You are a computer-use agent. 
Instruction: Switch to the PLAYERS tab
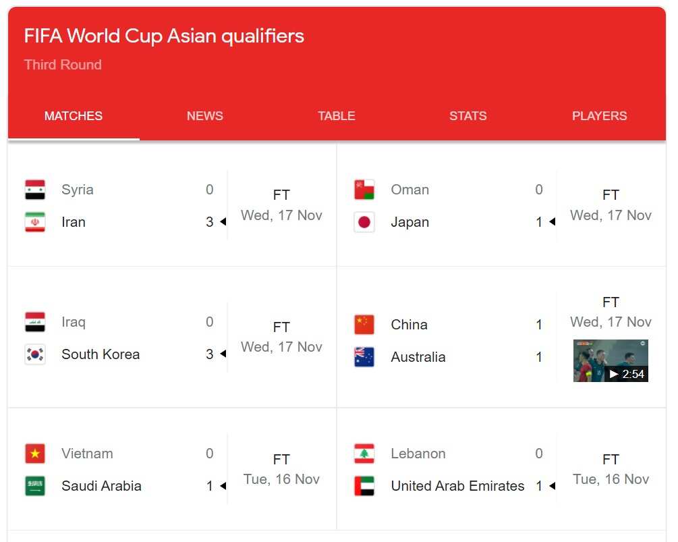(x=599, y=115)
